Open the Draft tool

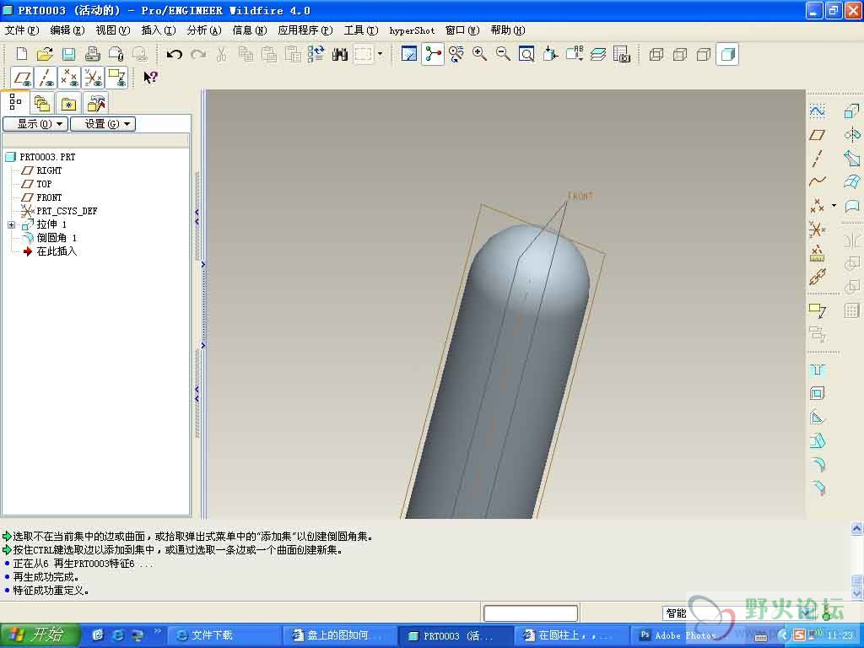817,440
